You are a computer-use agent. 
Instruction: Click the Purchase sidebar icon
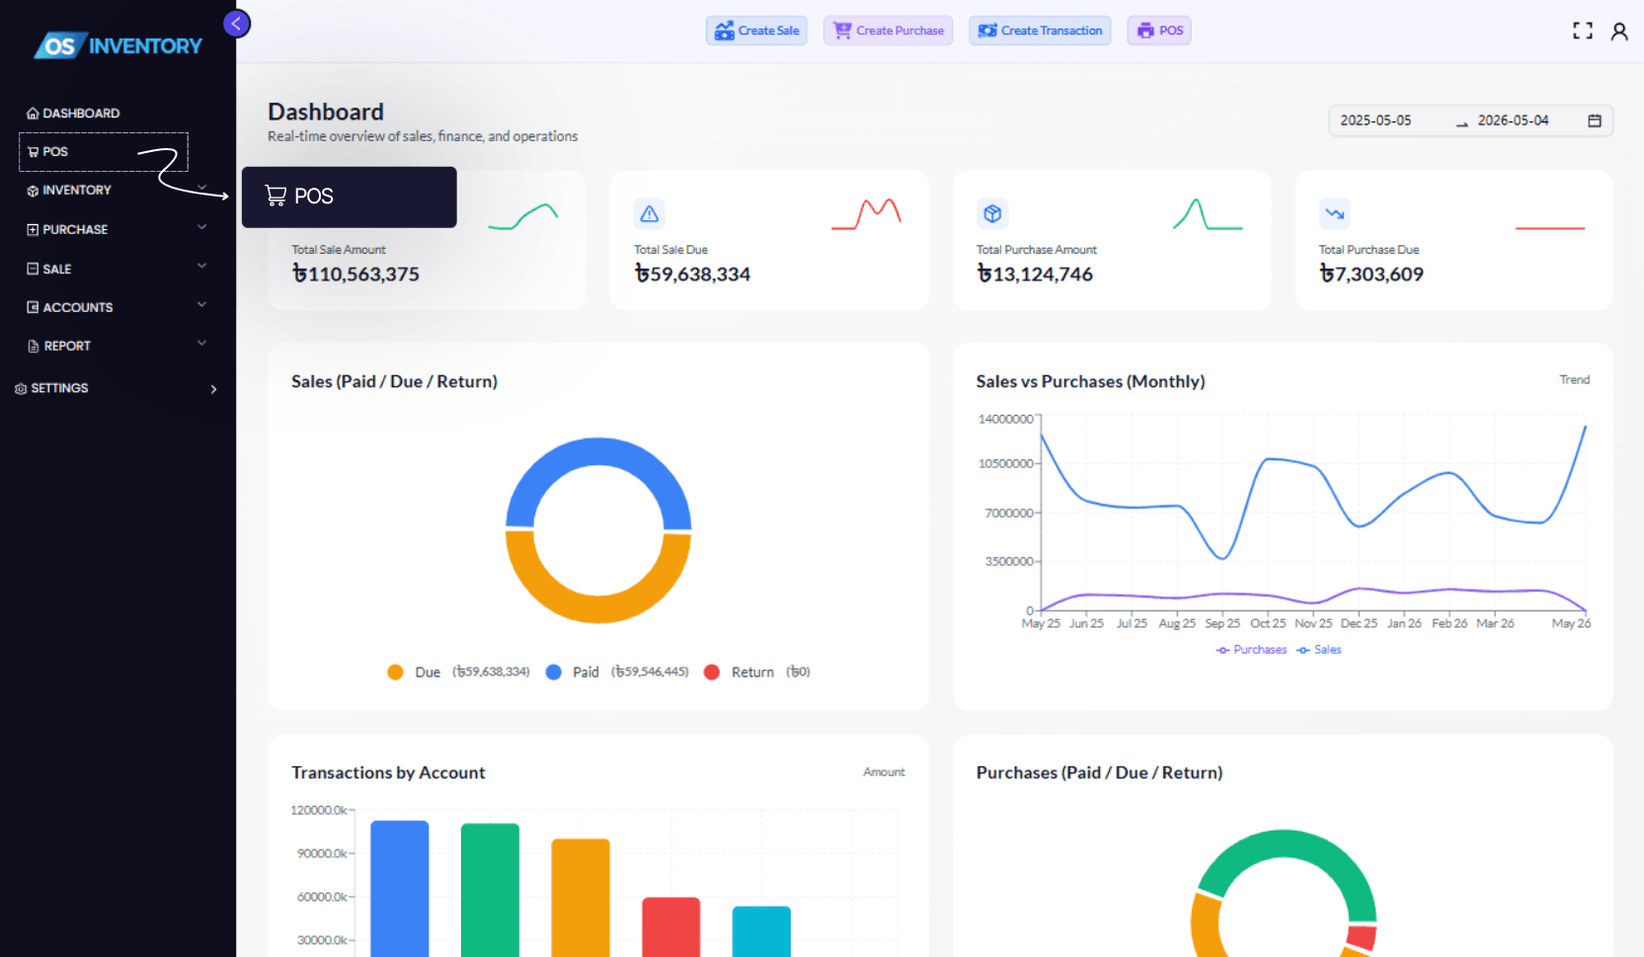[x=33, y=230]
